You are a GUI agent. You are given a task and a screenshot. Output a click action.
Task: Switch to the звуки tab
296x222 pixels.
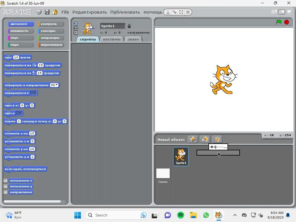click(x=133, y=39)
